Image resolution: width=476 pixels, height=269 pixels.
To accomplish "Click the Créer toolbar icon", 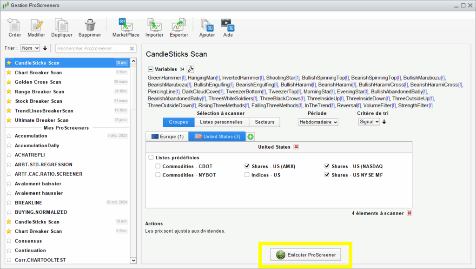I will point(14,27).
